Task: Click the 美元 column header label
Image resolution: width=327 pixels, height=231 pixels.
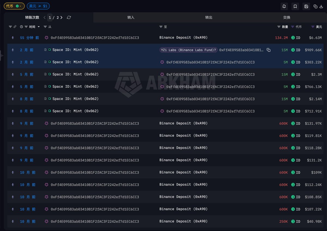Action: pyautogui.click(x=319, y=27)
